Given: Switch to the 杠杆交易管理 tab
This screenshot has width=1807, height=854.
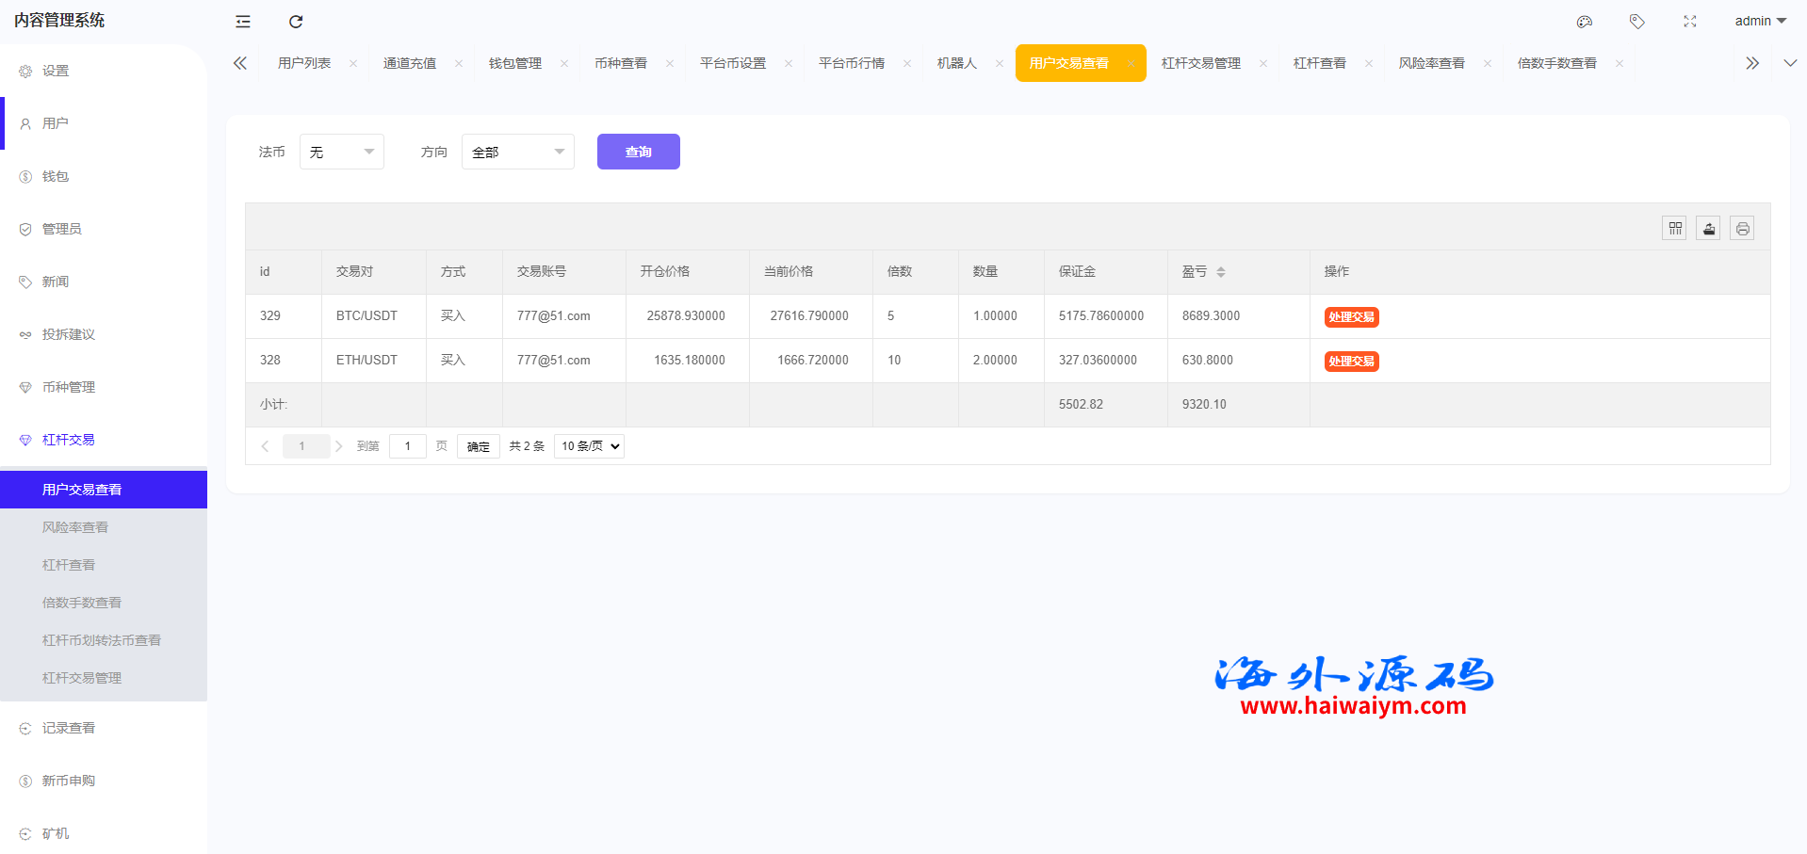Looking at the screenshot, I should pyautogui.click(x=1200, y=63).
